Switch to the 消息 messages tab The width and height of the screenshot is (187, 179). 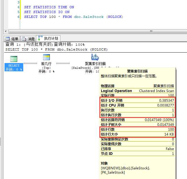coord(28,39)
